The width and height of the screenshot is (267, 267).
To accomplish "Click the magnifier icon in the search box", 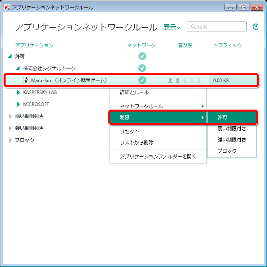I will coord(193,27).
